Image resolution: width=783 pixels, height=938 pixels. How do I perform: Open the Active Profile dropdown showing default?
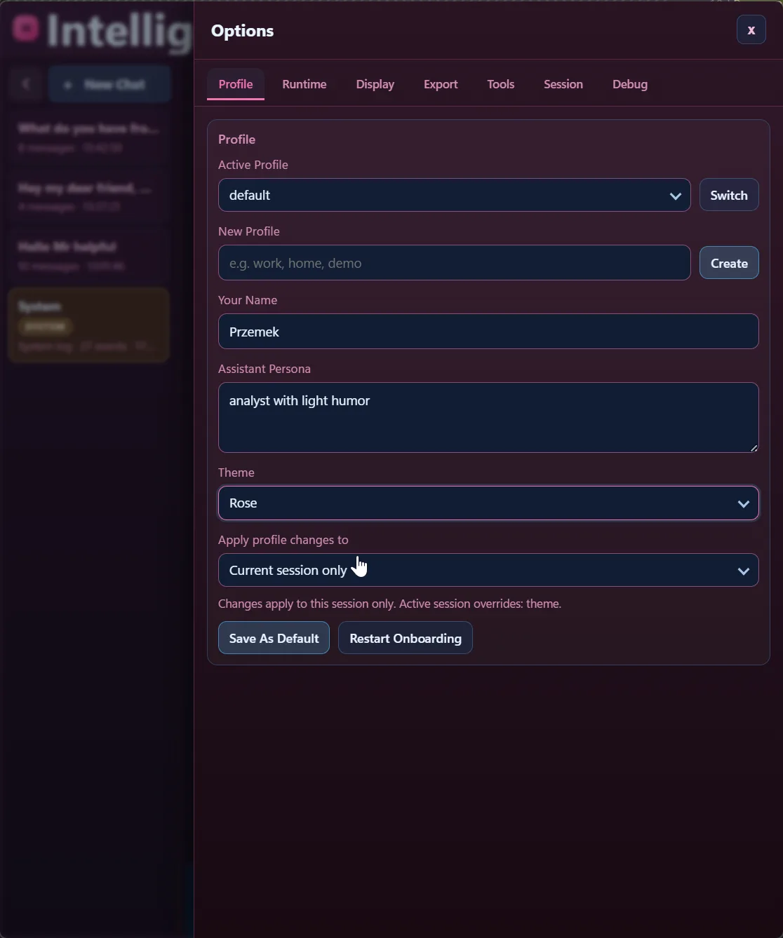(x=454, y=195)
